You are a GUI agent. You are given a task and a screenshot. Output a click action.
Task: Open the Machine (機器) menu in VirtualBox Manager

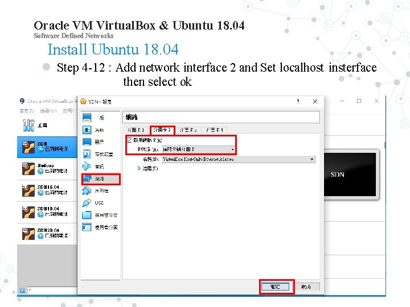point(48,111)
